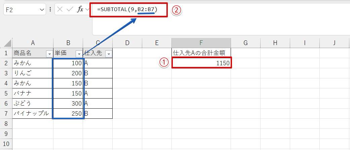Open the 商品名 filter dropdown
350x150 pixels.
tap(49, 54)
